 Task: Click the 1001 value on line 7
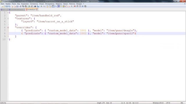click(83, 30)
